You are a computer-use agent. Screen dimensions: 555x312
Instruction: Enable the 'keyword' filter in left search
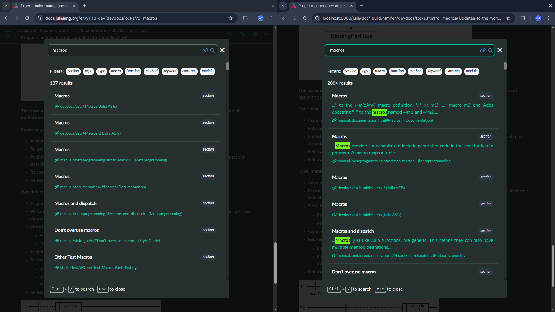pyautogui.click(x=170, y=71)
